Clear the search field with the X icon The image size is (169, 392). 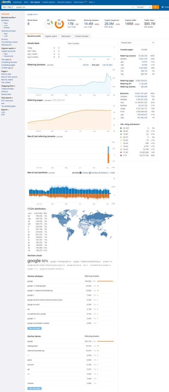[133, 7]
